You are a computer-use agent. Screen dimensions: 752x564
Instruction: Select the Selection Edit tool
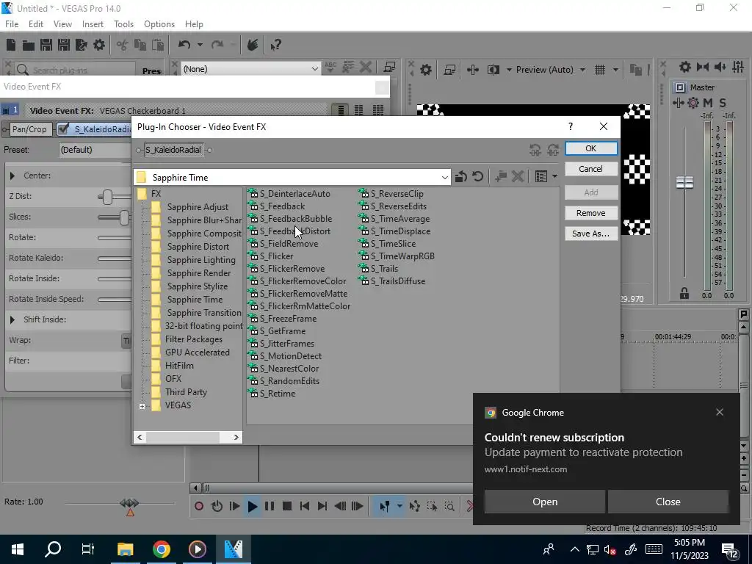coord(432,506)
